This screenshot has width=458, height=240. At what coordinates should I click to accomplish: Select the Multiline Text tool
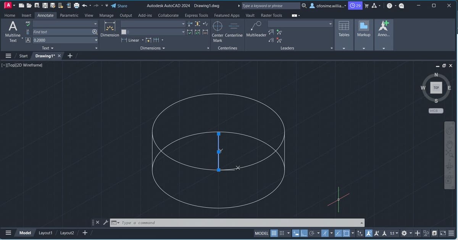tap(13, 31)
